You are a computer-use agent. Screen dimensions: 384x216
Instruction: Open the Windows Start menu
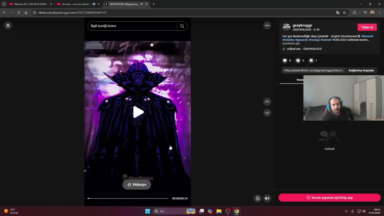tap(148, 211)
